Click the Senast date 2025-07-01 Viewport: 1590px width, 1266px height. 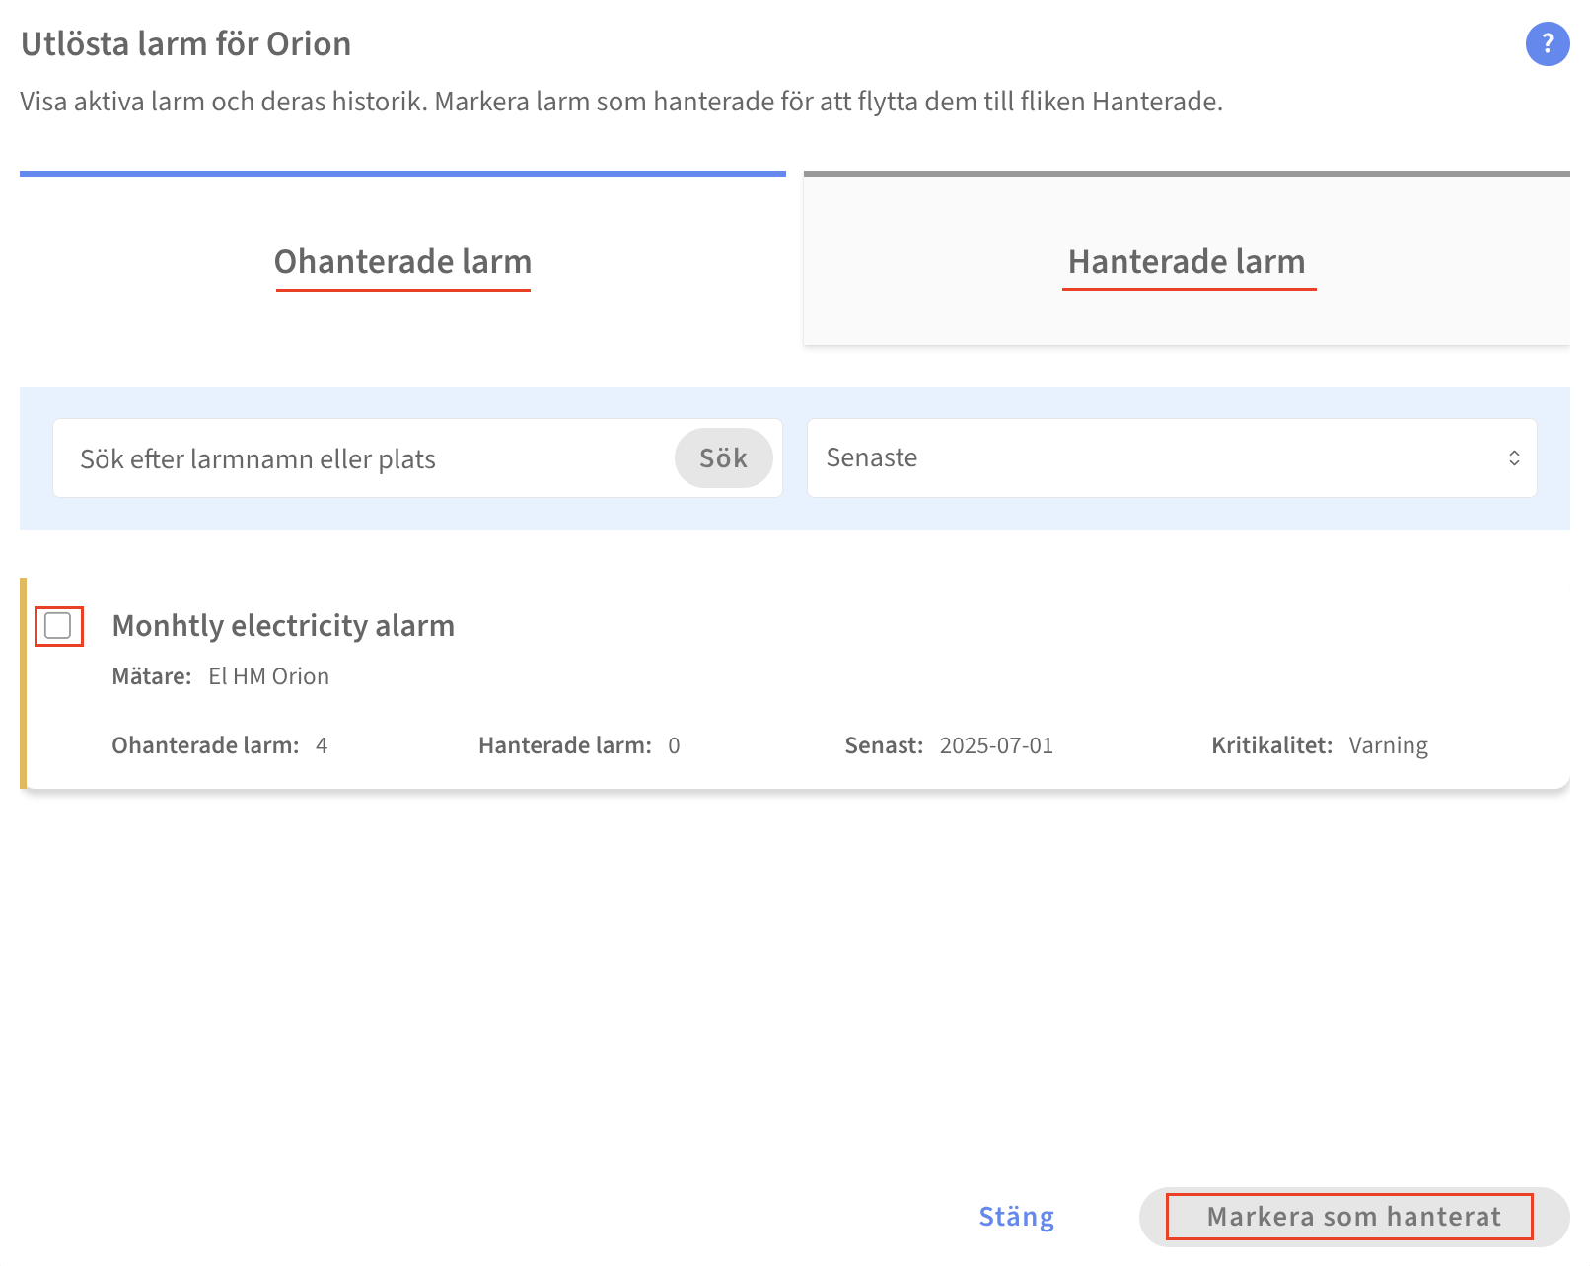(x=996, y=745)
